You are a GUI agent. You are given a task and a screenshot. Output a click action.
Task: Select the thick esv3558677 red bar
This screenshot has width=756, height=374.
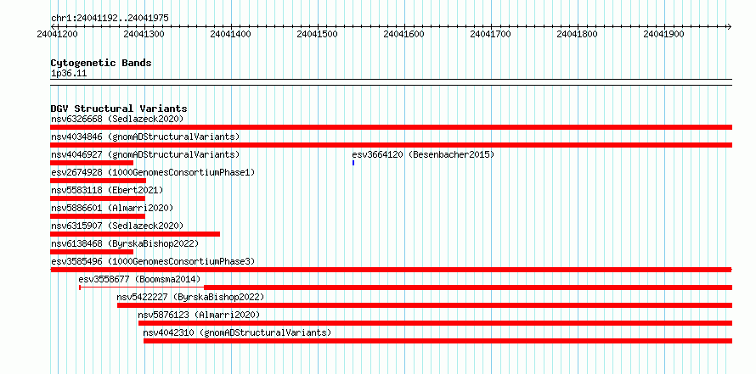(x=468, y=287)
